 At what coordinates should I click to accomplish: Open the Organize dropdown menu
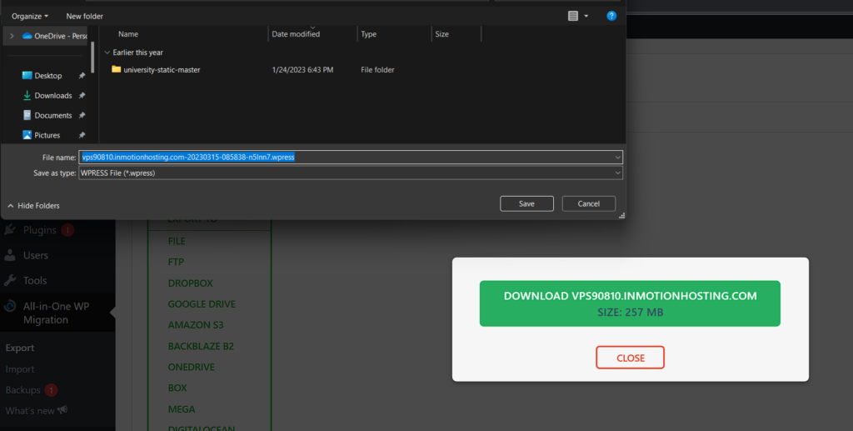coord(30,16)
